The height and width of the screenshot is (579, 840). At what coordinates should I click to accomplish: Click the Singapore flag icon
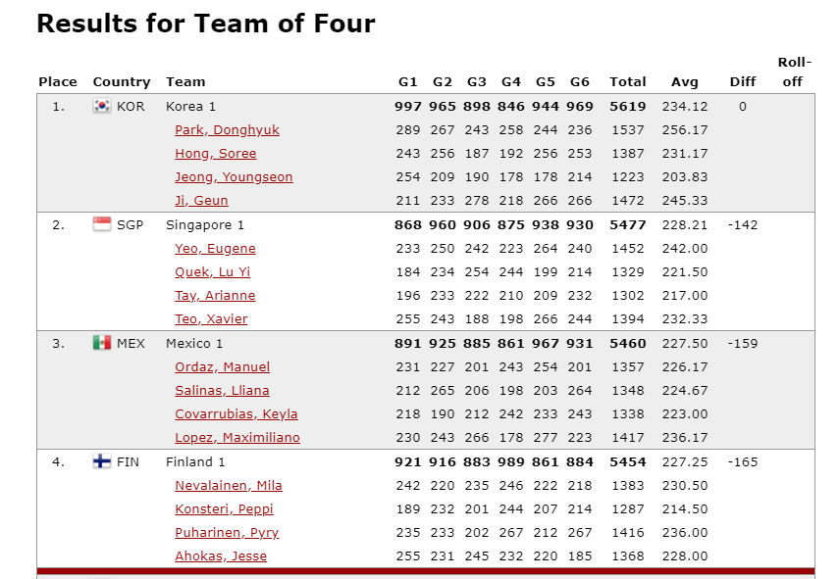102,224
